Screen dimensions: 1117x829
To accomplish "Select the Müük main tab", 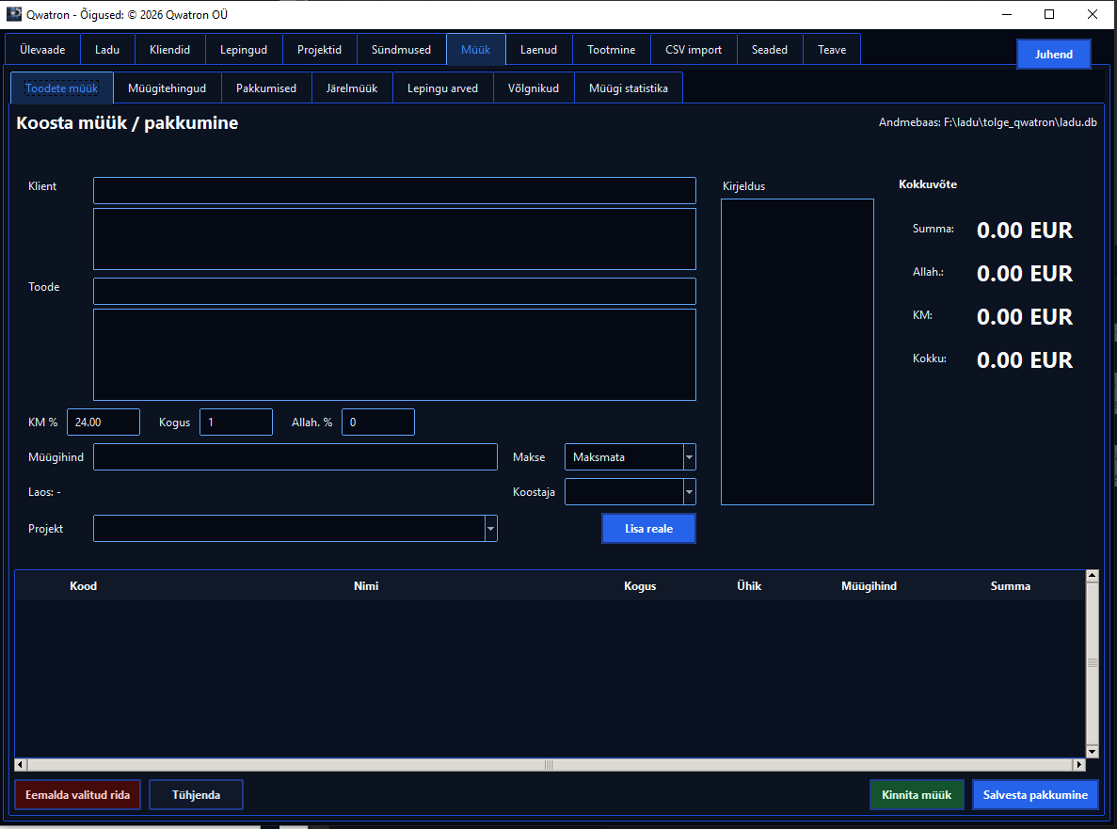I will click(x=476, y=50).
